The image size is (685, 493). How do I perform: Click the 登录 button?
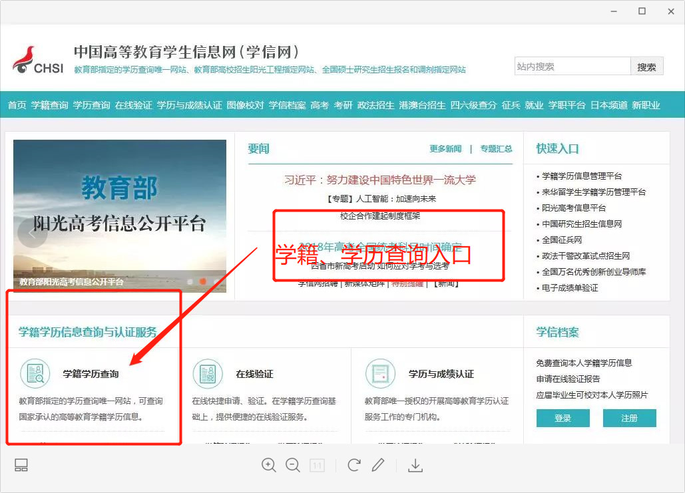tap(563, 418)
